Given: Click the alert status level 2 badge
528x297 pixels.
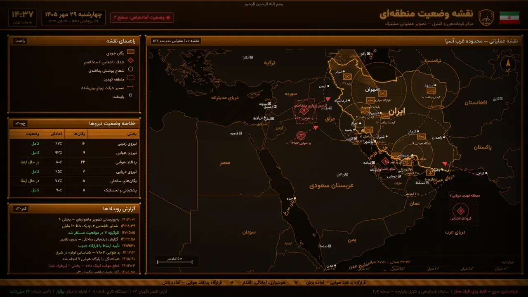Looking at the screenshot, I should [x=141, y=17].
